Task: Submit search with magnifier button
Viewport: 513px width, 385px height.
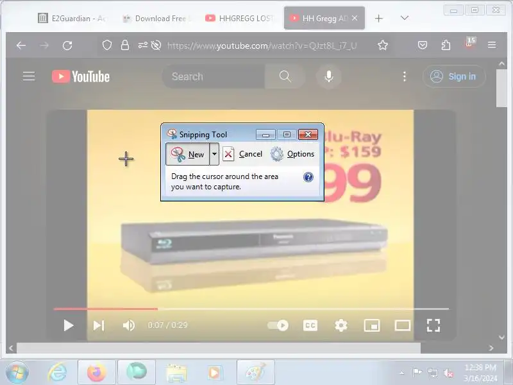Action: pos(285,76)
